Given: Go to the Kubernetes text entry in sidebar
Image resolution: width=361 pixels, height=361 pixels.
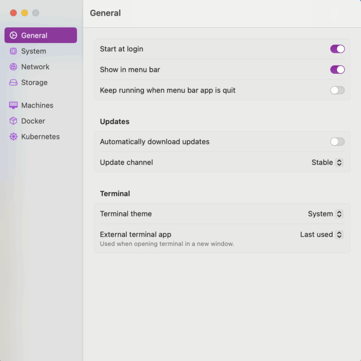Looking at the screenshot, I should tap(40, 137).
